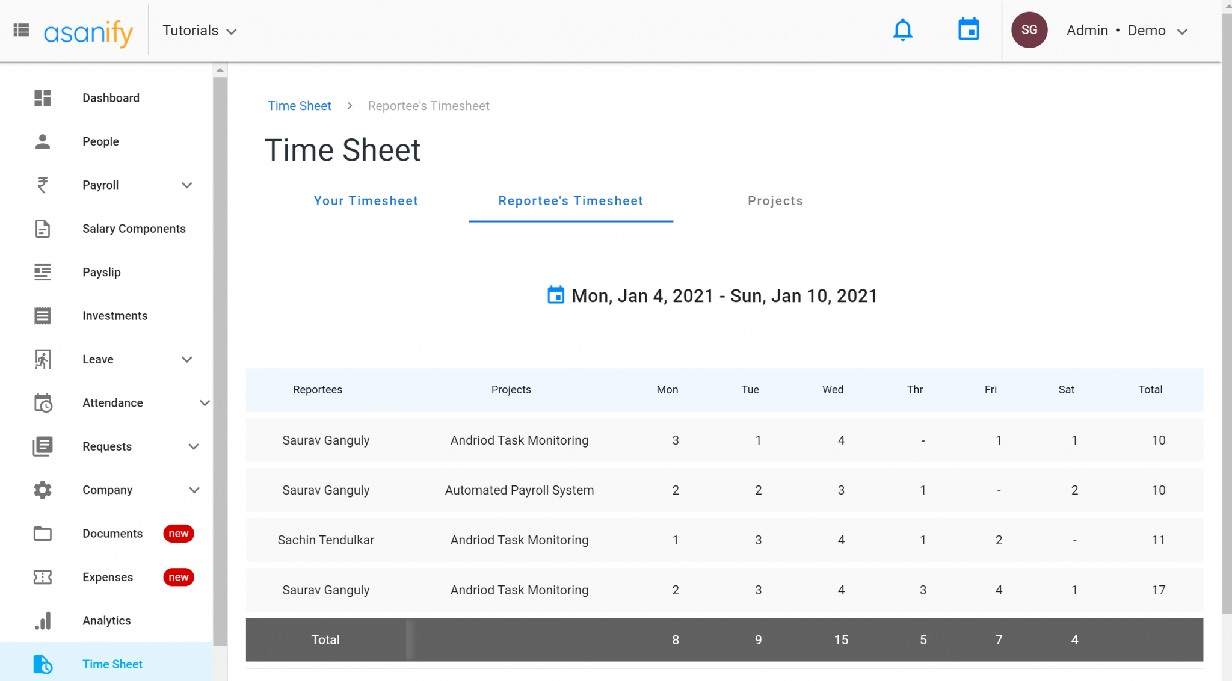Switch to the Your Timesheet tab
Viewport: 1232px width, 681px height.
366,200
